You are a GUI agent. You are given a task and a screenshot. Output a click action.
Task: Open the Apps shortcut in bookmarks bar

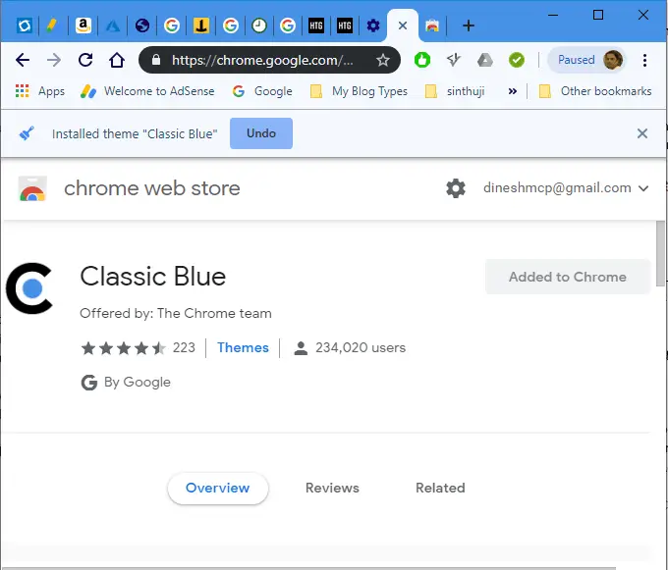(x=39, y=91)
